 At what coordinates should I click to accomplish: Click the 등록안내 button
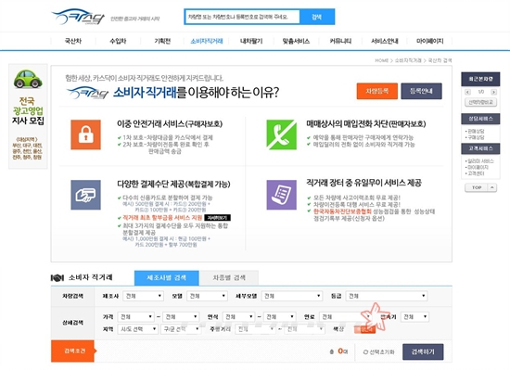point(421,91)
